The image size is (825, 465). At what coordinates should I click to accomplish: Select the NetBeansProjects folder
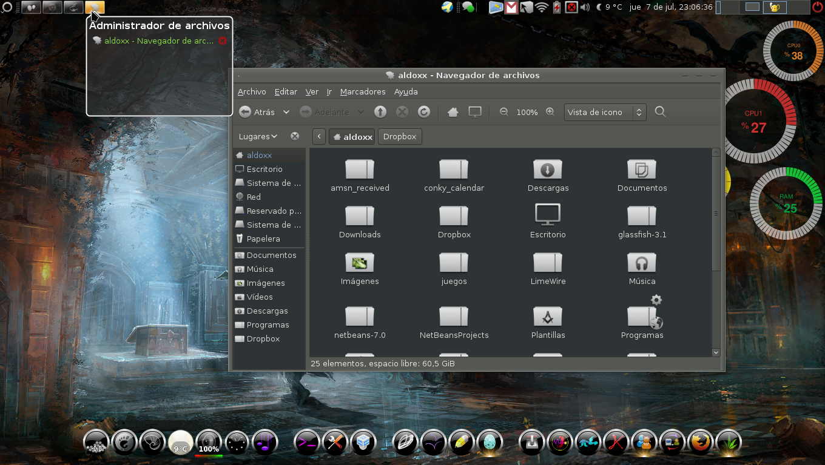click(x=454, y=323)
